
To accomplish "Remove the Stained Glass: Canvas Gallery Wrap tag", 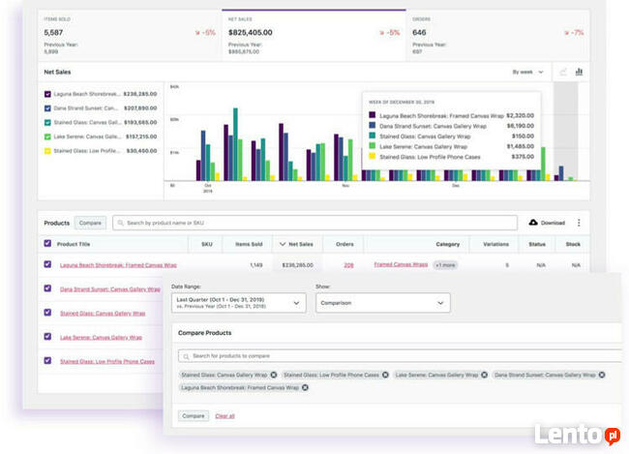I will click(274, 375).
